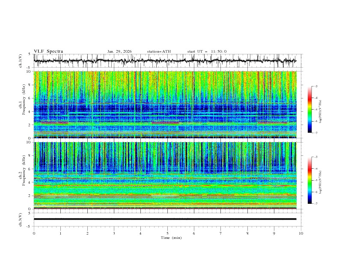Screen dimensions: 339x262
Task: Click the ch.1 color scale bar
Action: [x=310, y=110]
